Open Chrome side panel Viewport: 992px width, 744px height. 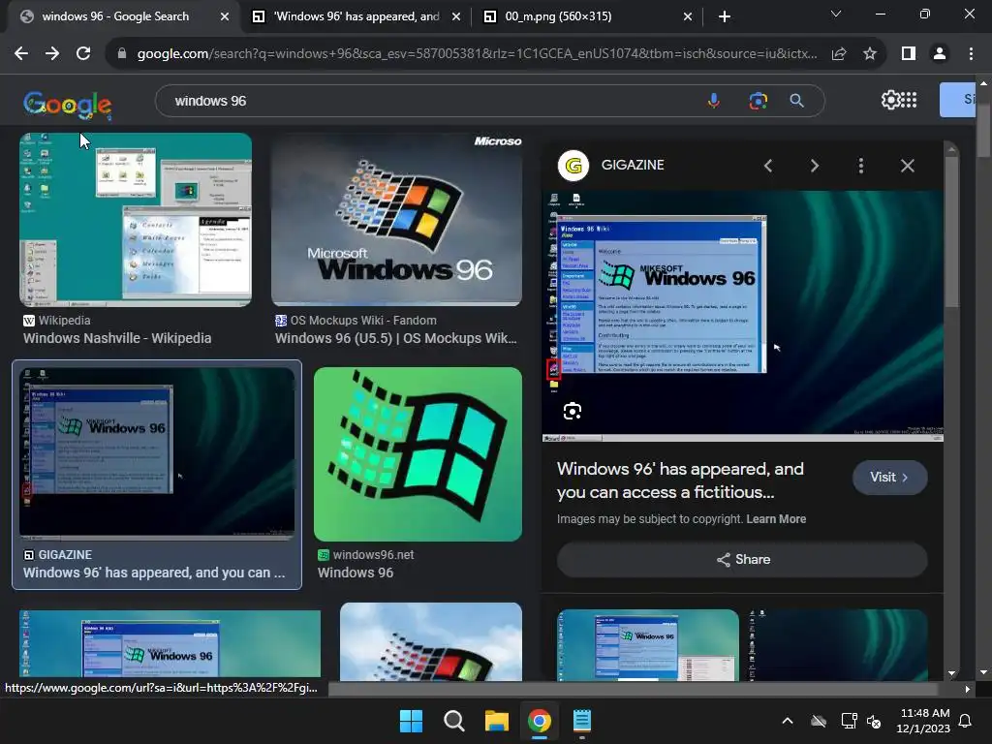point(909,54)
